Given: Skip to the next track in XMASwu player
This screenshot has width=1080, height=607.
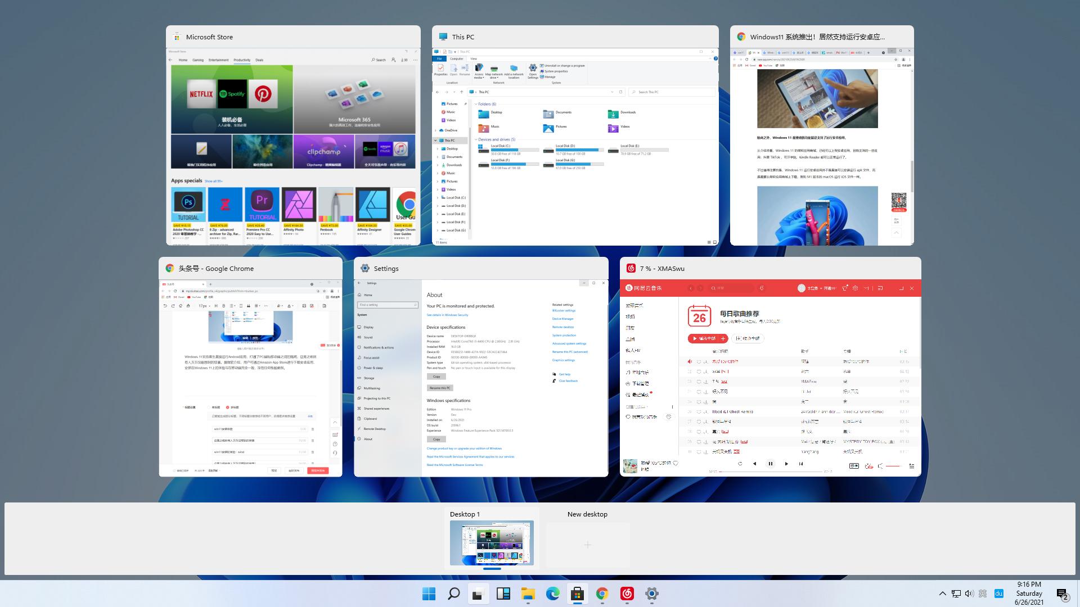Looking at the screenshot, I should pyautogui.click(x=786, y=464).
